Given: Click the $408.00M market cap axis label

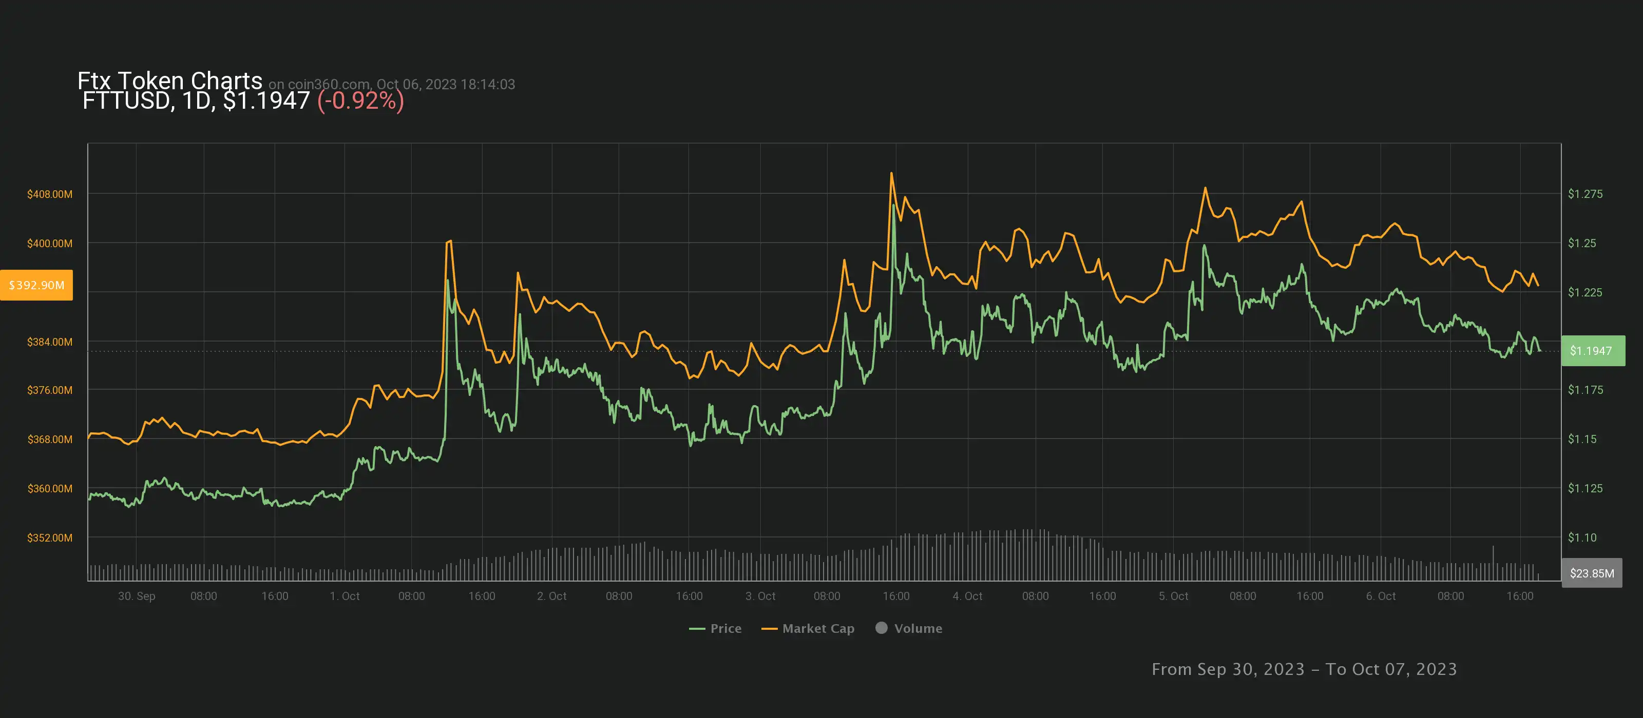Looking at the screenshot, I should (49, 194).
